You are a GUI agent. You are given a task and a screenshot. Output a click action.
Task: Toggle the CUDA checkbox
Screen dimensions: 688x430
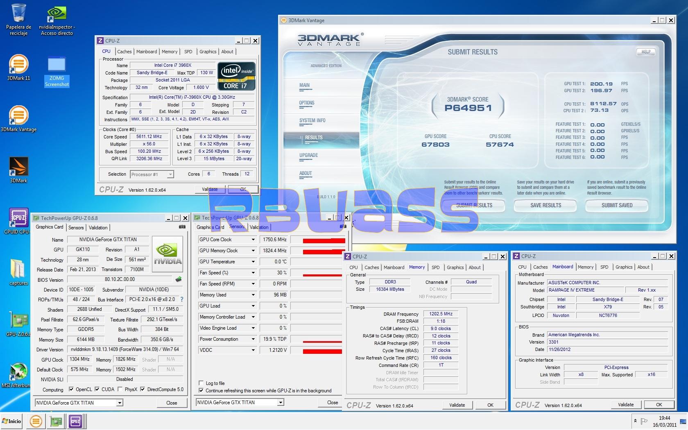coord(97,389)
